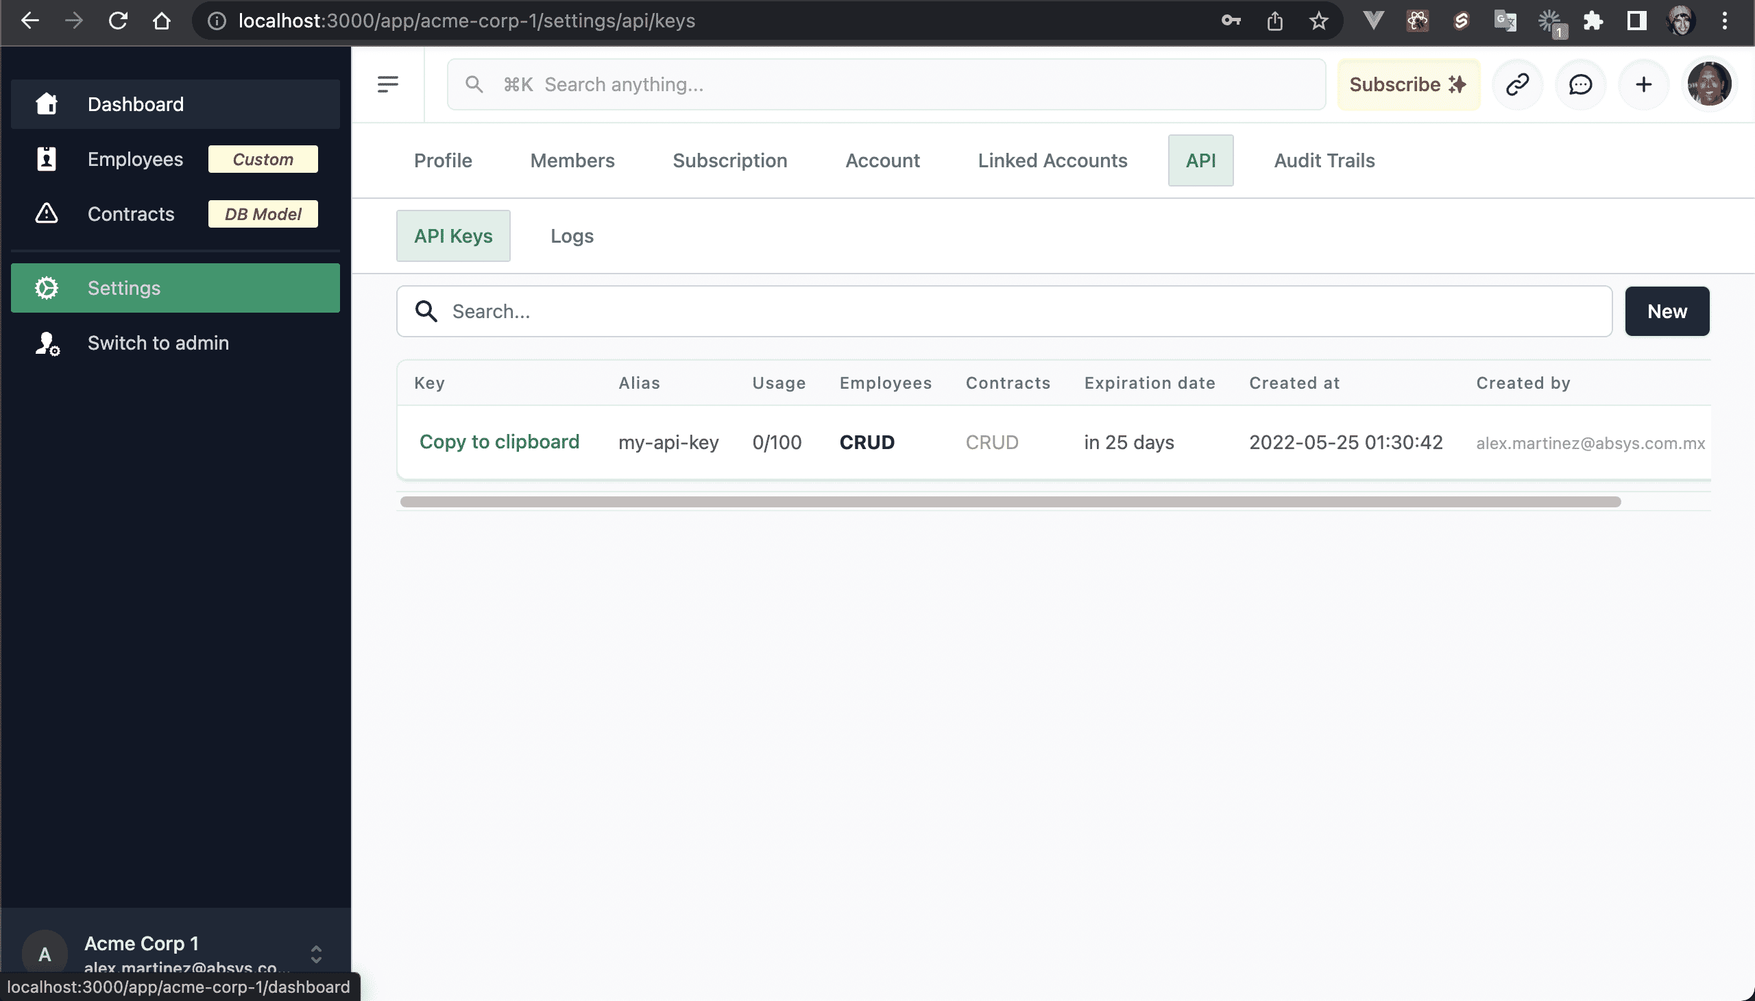Toggle the browser side panel icon

(x=1637, y=21)
